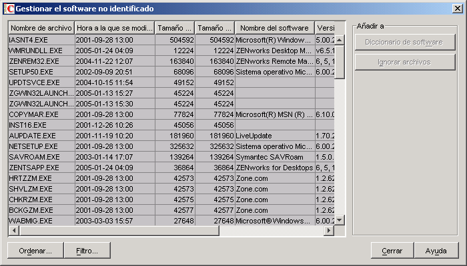Click the date 2005-01-13 15:30 cell
This screenshot has height=266, width=467.
[115, 104]
